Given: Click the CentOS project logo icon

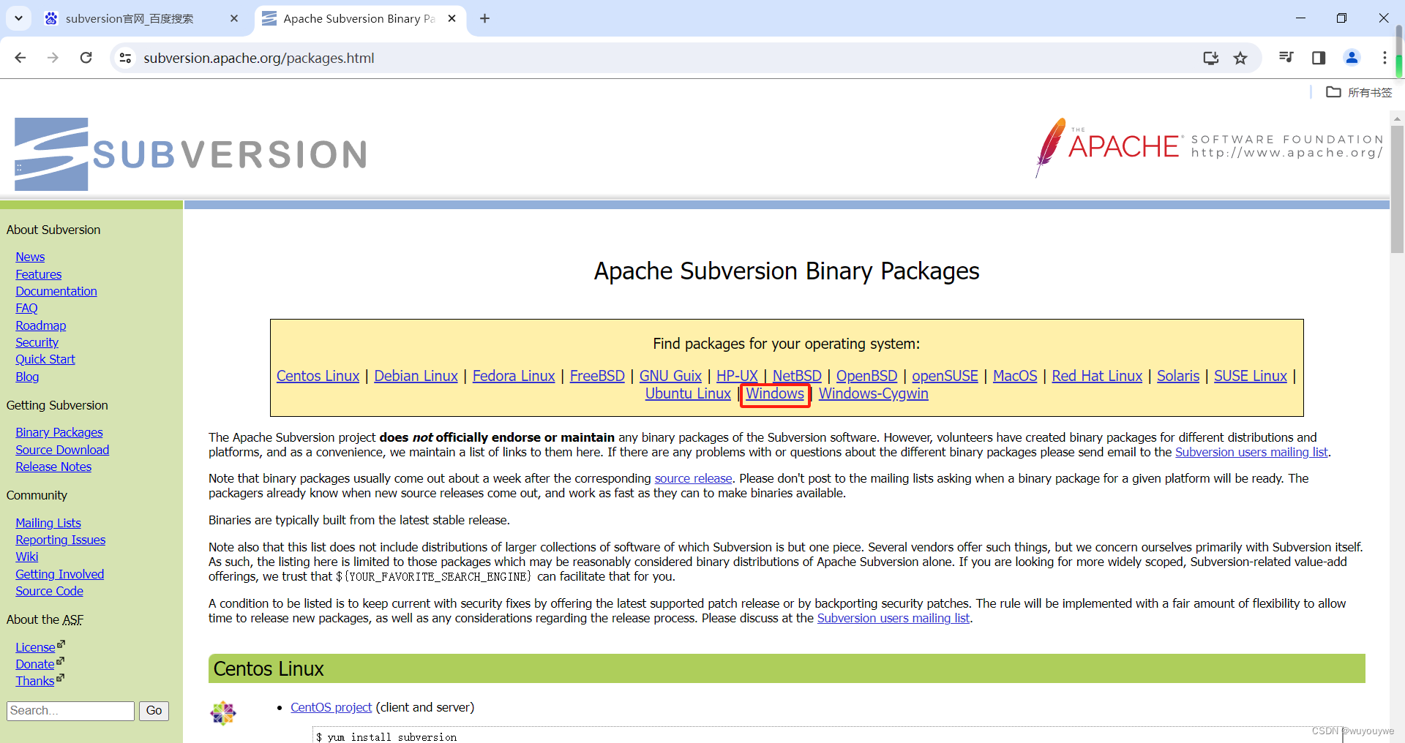Looking at the screenshot, I should [223, 712].
